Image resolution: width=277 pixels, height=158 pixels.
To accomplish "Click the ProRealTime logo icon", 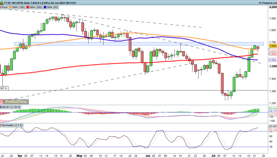I will (x=2, y=101).
